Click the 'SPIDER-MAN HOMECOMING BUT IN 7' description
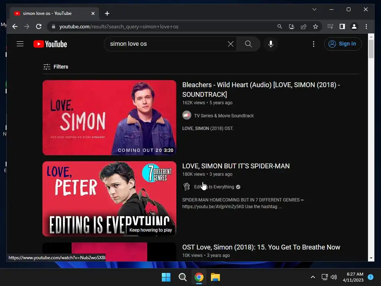 coord(243,203)
